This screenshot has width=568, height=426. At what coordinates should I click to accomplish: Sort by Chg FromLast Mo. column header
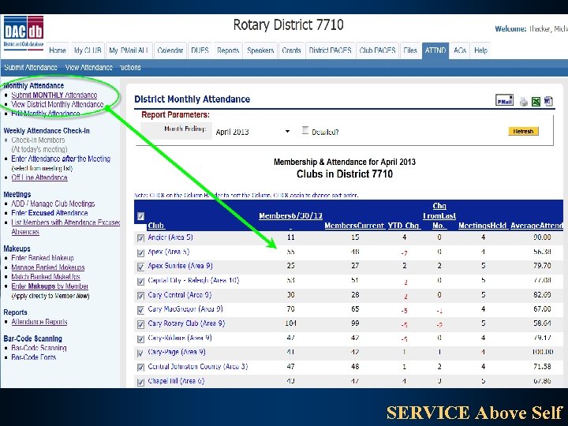pos(439,216)
